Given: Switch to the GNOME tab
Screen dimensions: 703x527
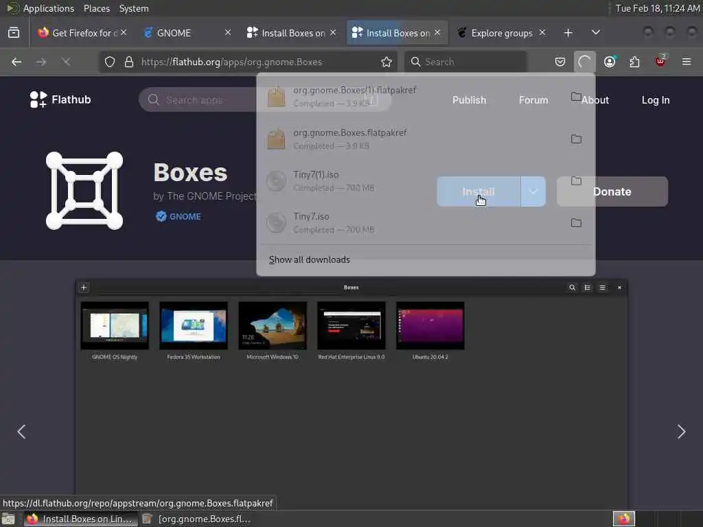Looking at the screenshot, I should click(186, 33).
